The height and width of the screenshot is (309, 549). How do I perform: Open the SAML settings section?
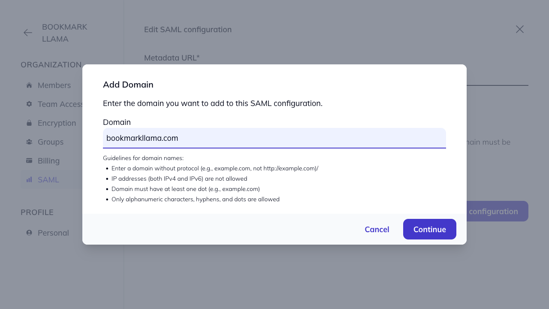pyautogui.click(x=48, y=179)
